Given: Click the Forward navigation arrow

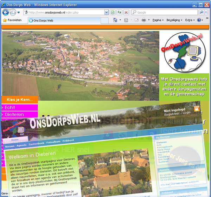Looking at the screenshot, I should click(13, 13).
